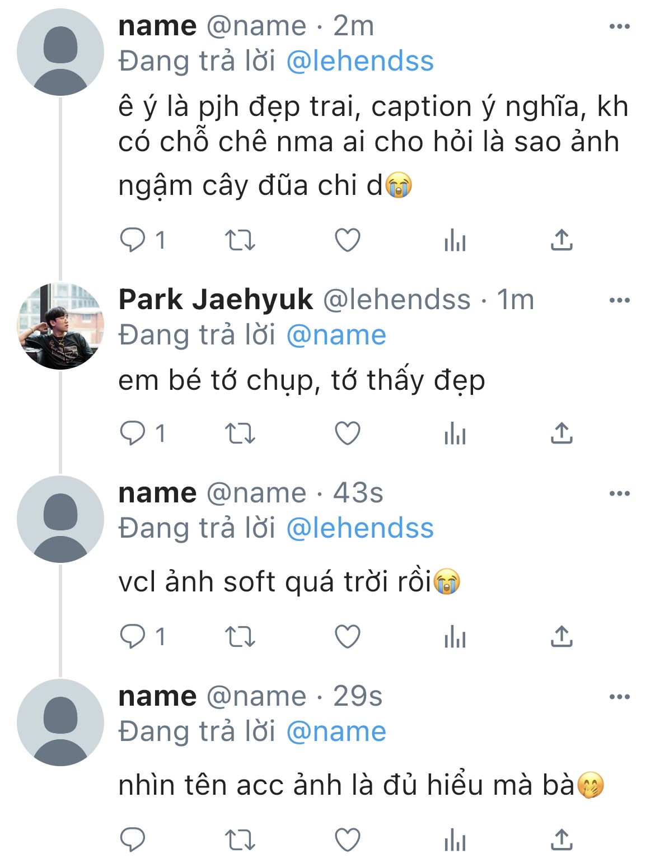Open Park Jaehyuk's profile picture
Viewport: 655px width, 867px height.
(60, 327)
